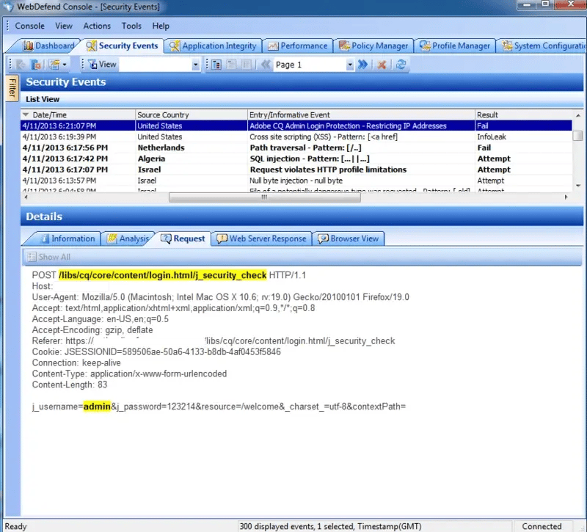Click the previous page double-arrow icon
The height and width of the screenshot is (532, 587).
[x=265, y=65]
